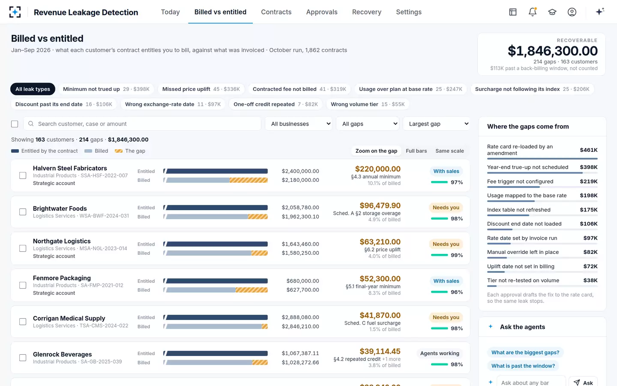Open the Billed vs entitled tab
Viewport: 617px width, 386px height.
click(220, 12)
